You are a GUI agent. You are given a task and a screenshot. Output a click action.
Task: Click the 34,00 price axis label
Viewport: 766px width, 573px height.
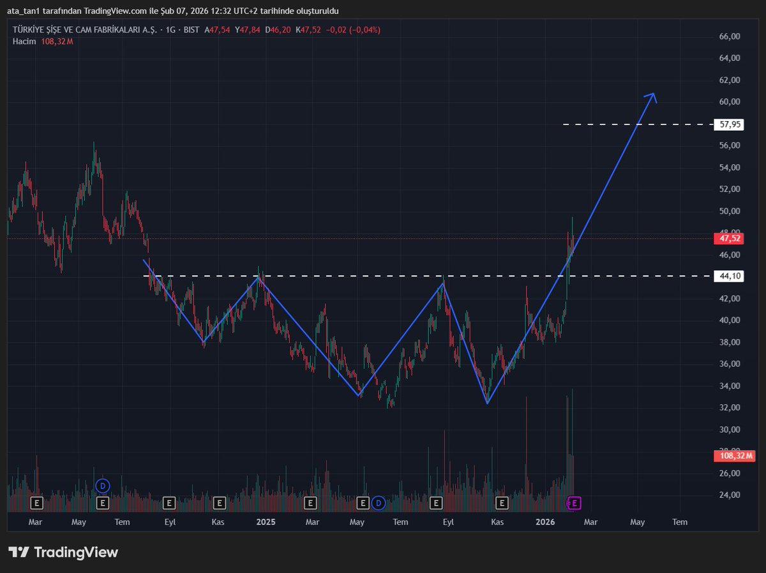click(729, 386)
